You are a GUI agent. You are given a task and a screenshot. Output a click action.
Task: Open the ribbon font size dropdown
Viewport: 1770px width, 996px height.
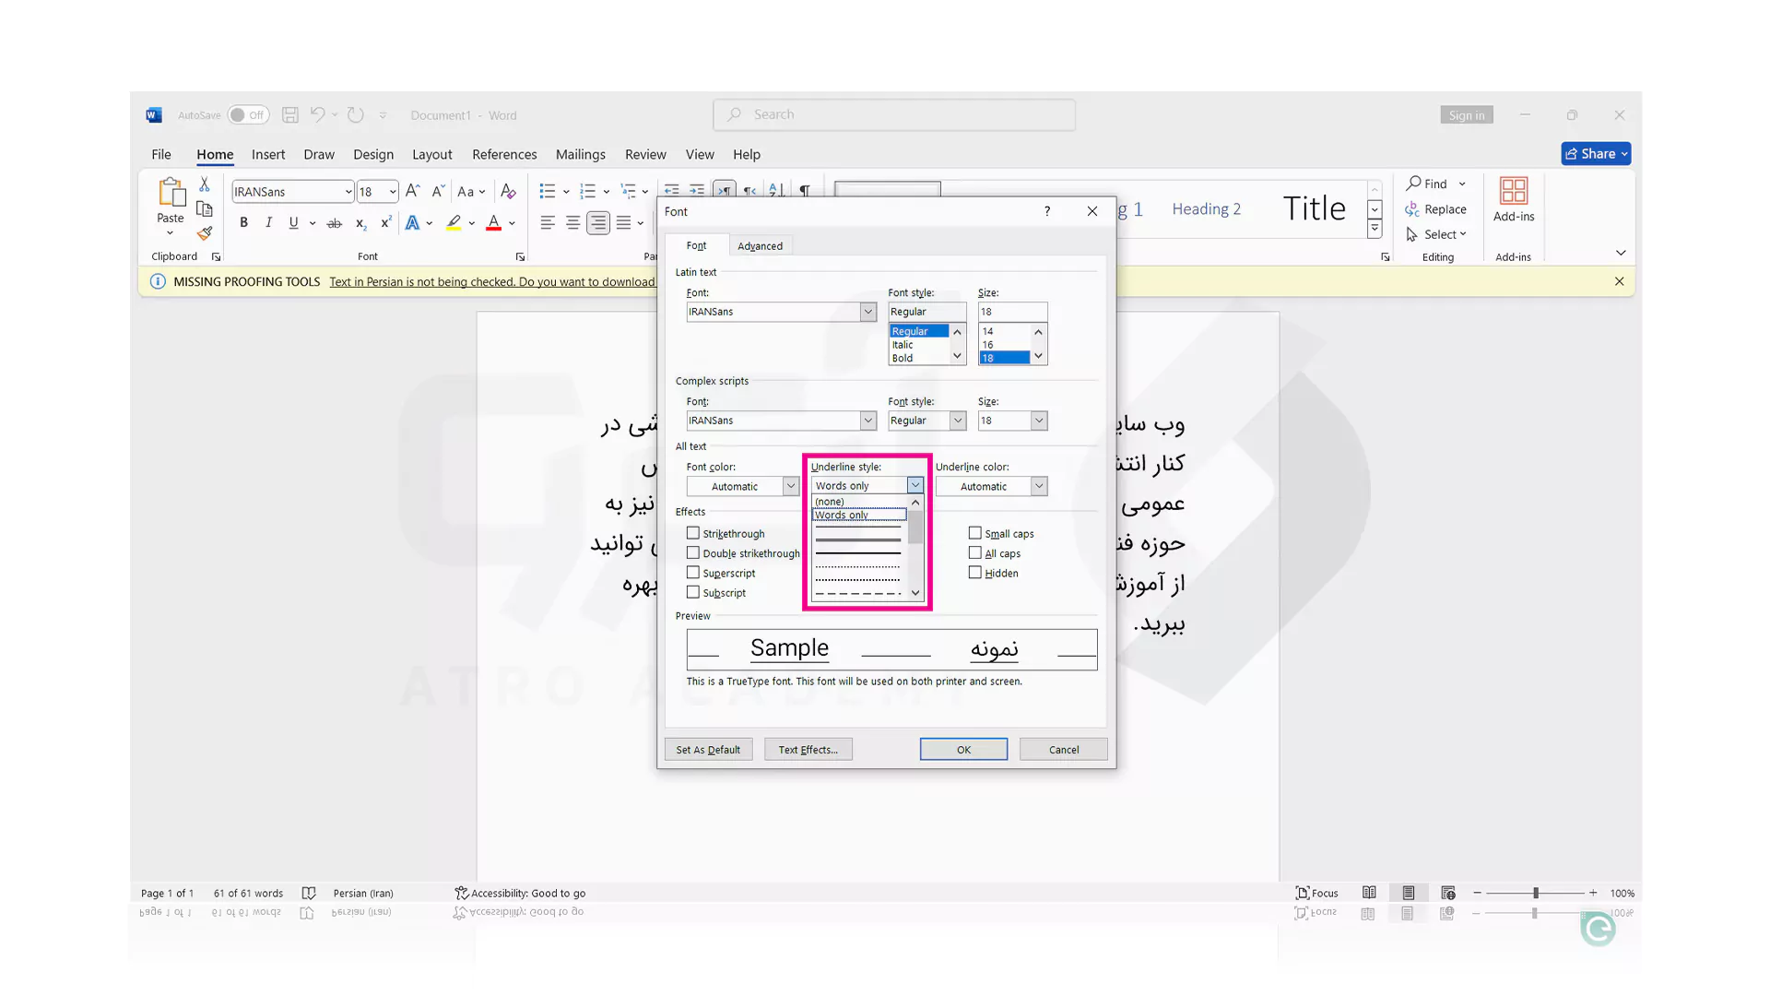[x=393, y=192]
